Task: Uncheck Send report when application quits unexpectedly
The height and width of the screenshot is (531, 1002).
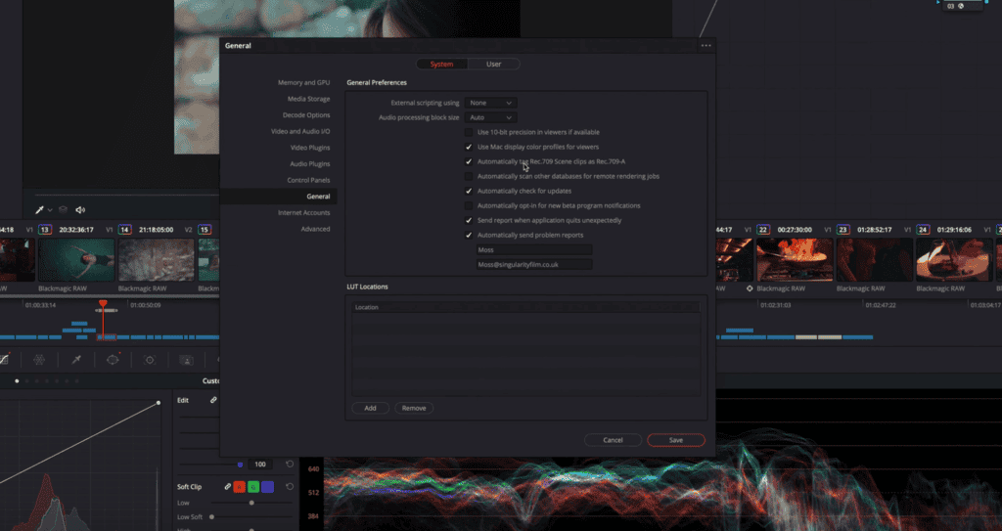Action: coord(469,220)
